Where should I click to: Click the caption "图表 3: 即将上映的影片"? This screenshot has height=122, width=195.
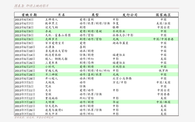31,6
